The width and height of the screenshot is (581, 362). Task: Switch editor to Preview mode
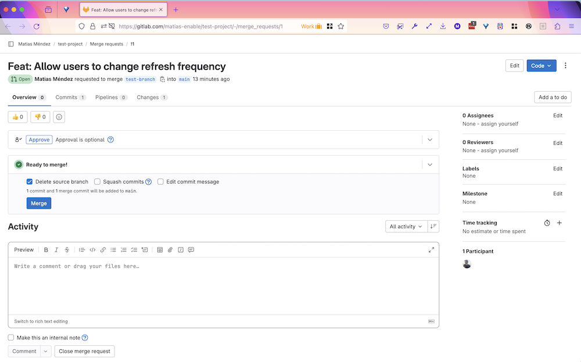(x=24, y=250)
